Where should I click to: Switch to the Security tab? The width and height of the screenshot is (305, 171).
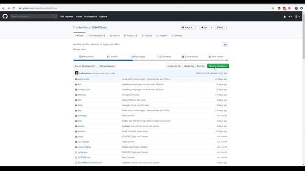click(147, 36)
